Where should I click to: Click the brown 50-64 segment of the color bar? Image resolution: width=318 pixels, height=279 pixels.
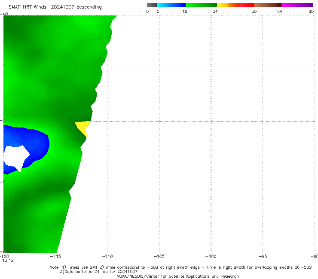point(268,5)
